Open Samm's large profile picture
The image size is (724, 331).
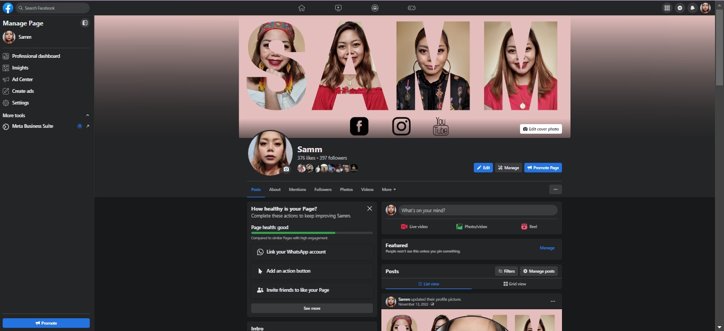click(x=270, y=153)
